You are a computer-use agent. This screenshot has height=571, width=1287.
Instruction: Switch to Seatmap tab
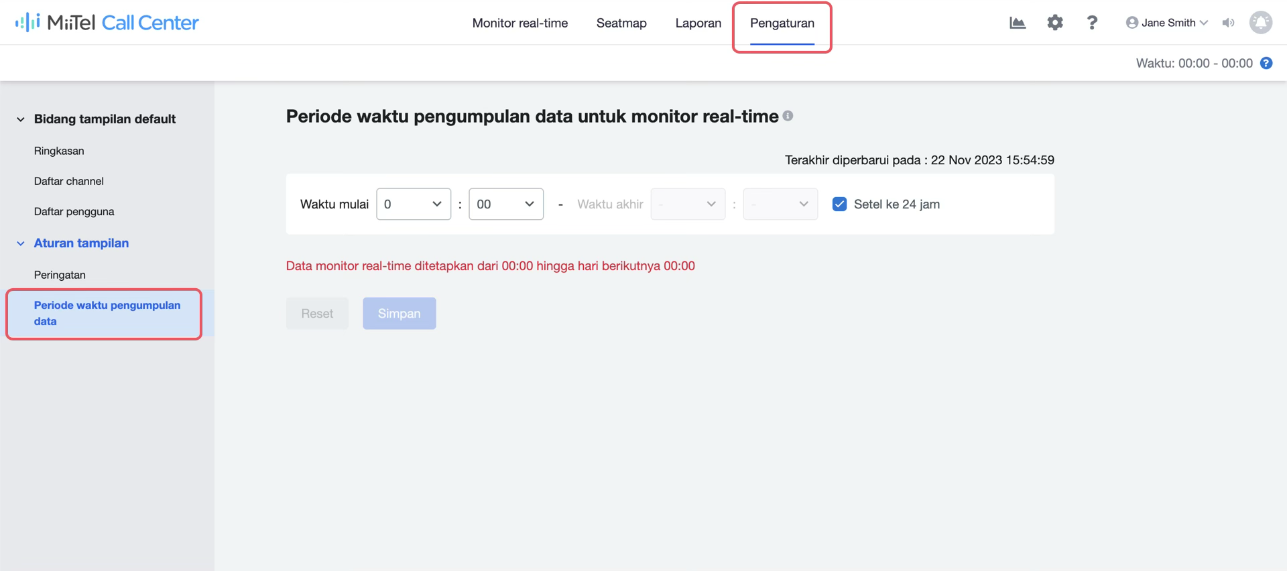[621, 23]
